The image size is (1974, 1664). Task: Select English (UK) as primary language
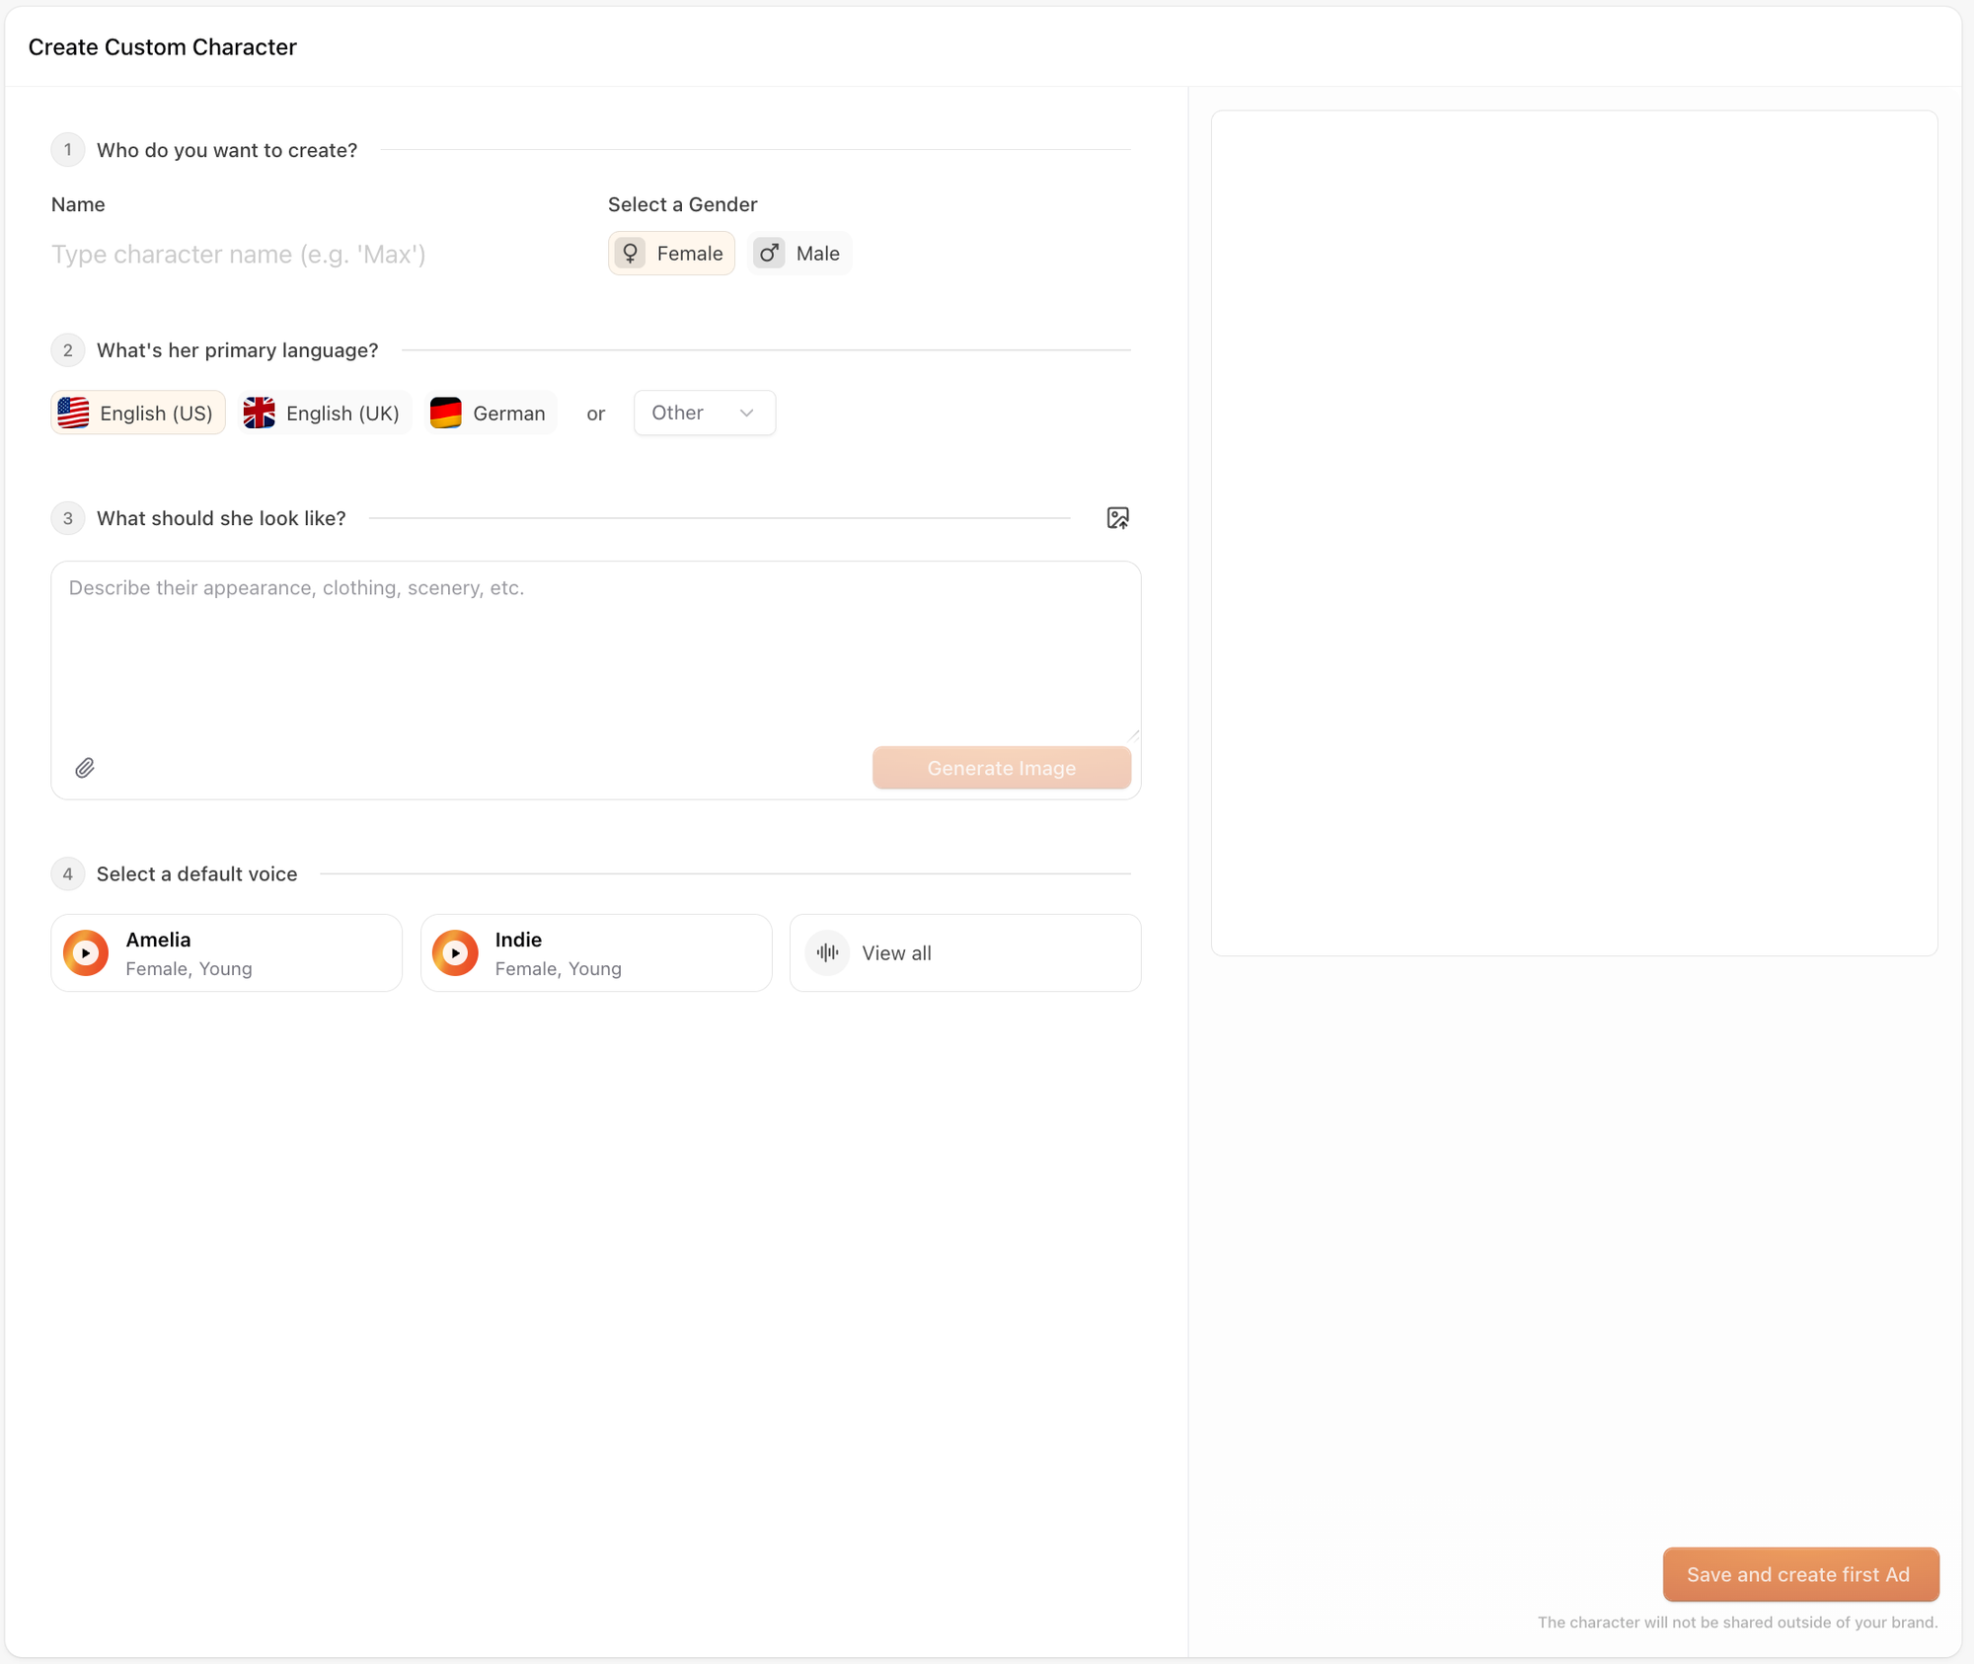coord(325,413)
